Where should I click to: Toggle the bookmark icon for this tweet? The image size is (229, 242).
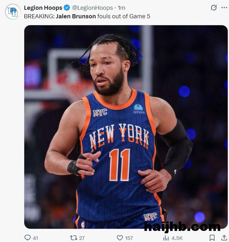pos(212,238)
